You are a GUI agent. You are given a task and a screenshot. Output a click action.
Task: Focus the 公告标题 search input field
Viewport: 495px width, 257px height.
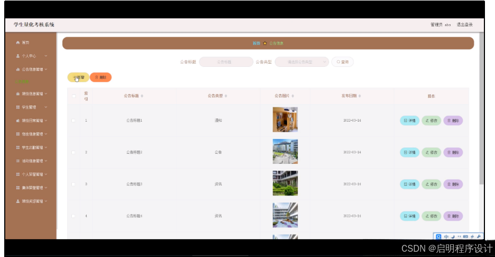[226, 62]
